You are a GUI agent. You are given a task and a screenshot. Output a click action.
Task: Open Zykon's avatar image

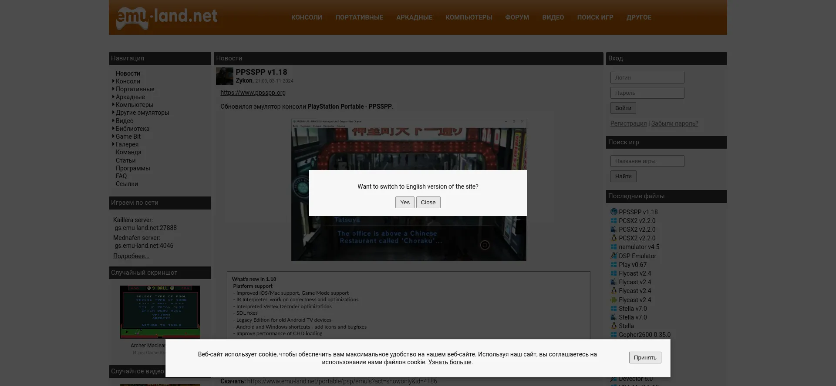(x=225, y=76)
